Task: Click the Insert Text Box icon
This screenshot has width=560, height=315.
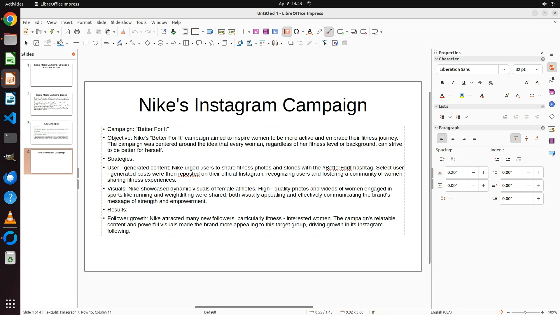Action: [287, 32]
